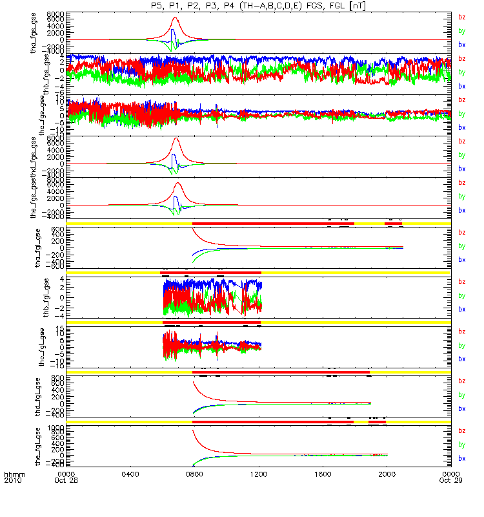The height and width of the screenshot is (517, 484).
Task: Click the blue bx legend in tha_fgl_gse panel
Action: [x=462, y=260]
